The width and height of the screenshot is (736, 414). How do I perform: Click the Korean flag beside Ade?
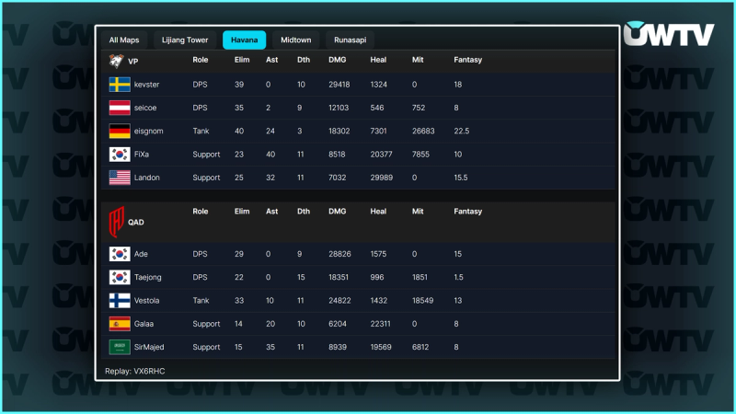(x=120, y=254)
